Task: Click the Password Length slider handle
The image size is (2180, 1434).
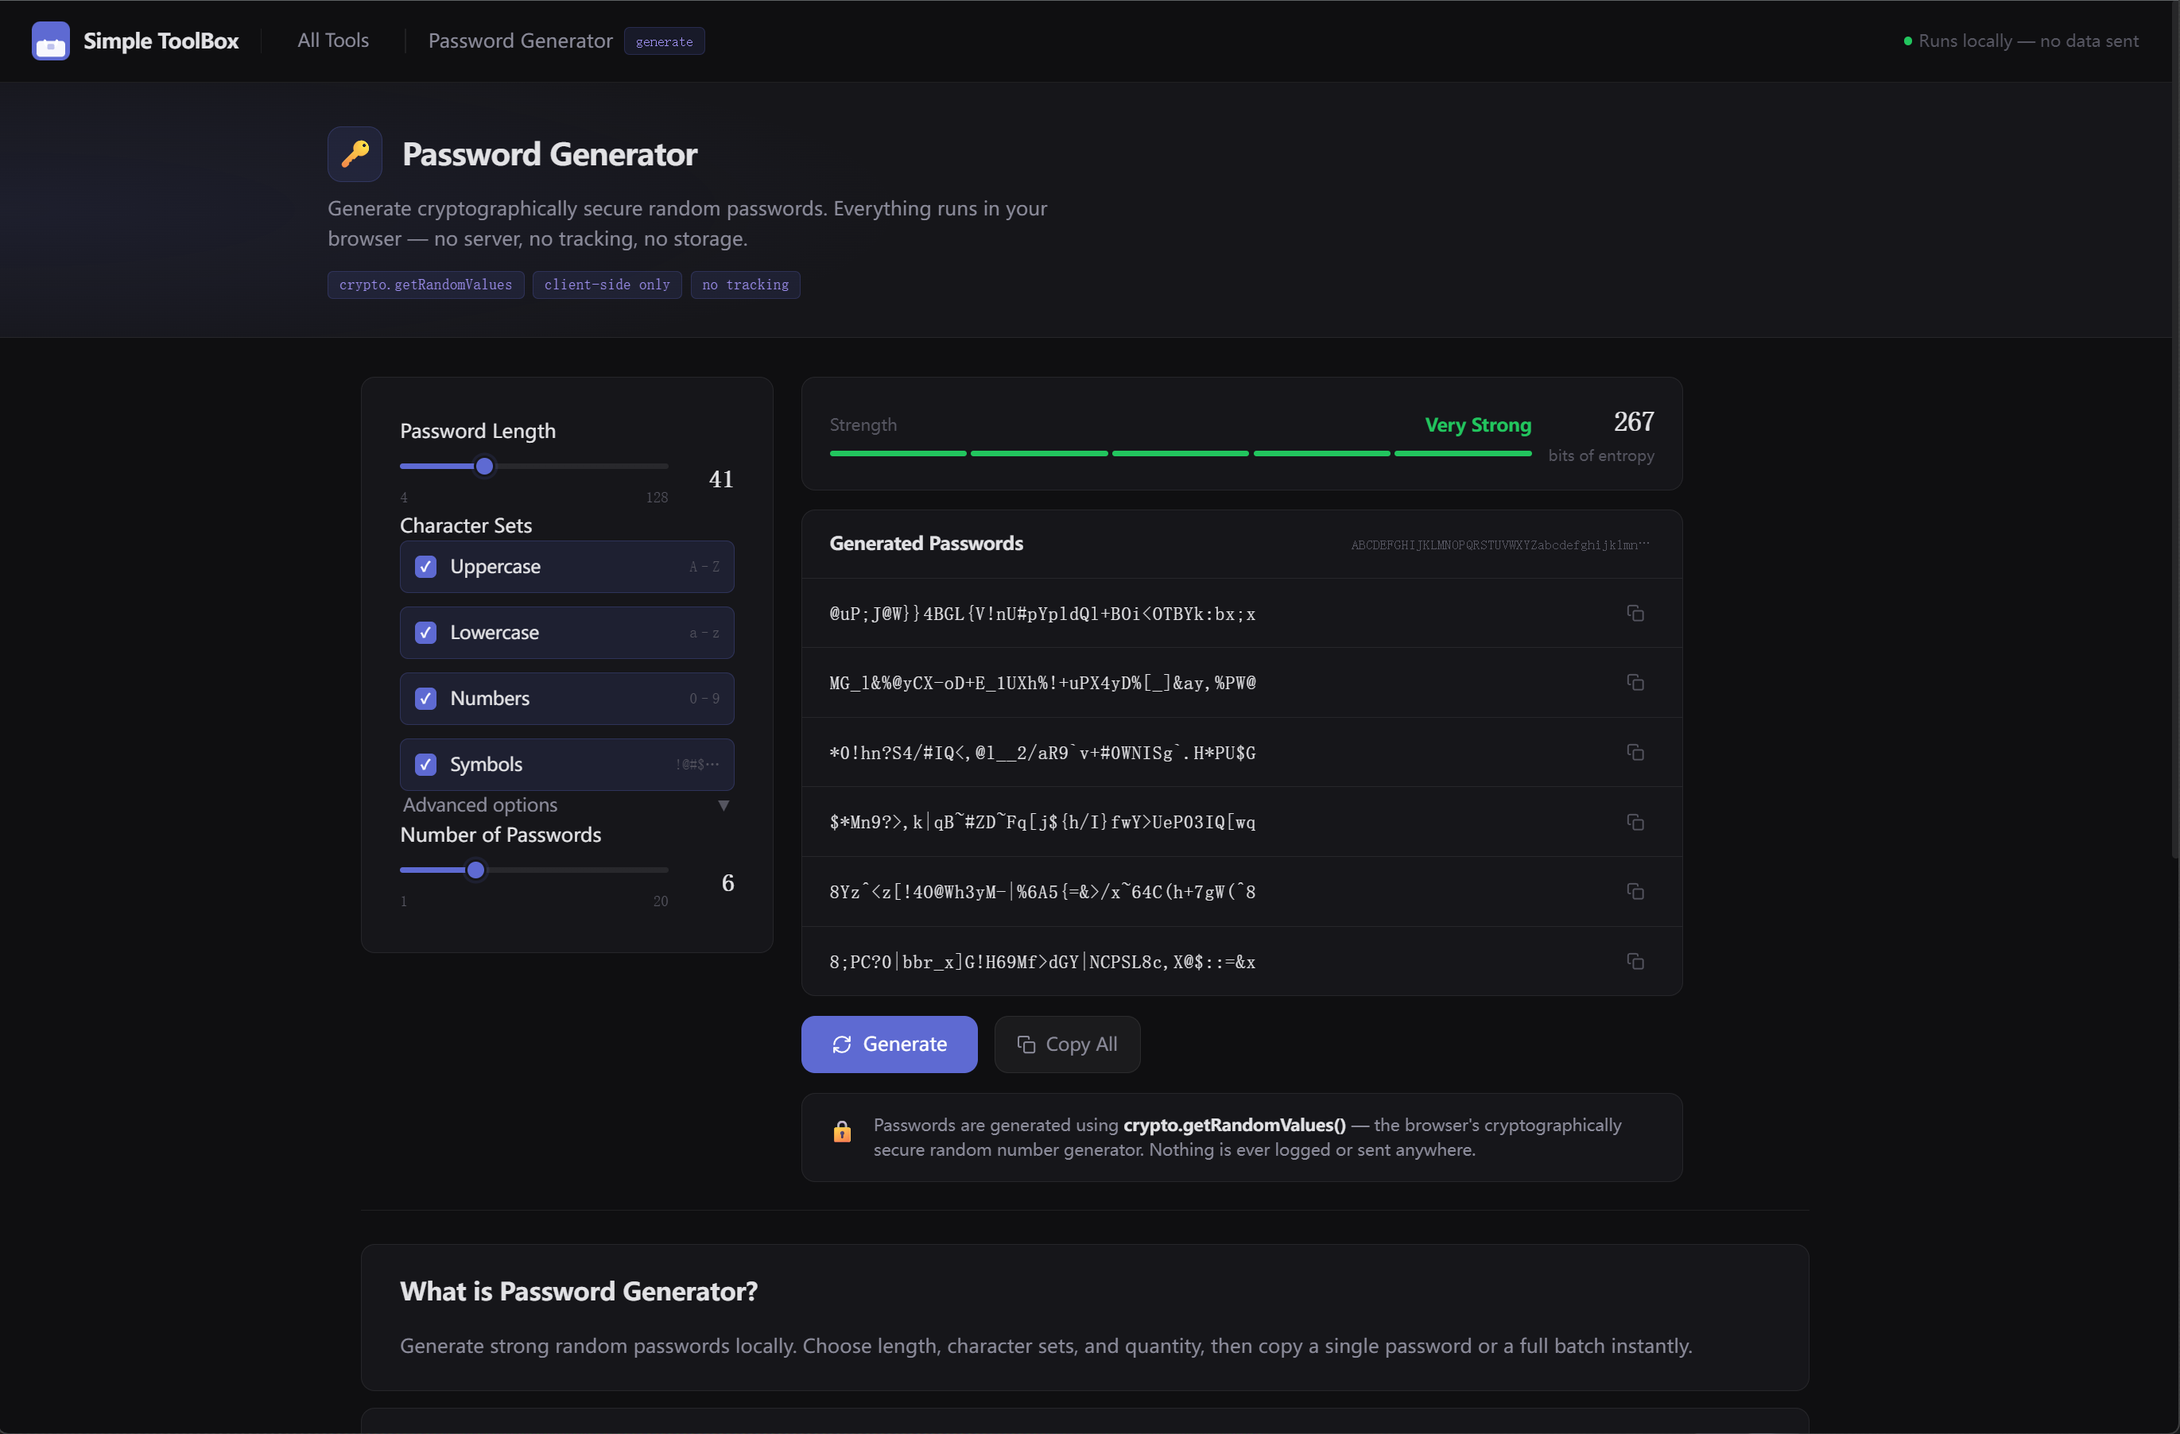Action: click(x=484, y=466)
